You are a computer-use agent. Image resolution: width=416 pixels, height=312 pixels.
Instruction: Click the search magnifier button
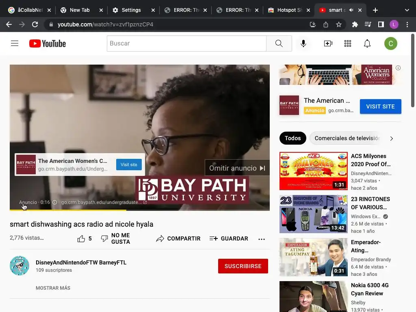[279, 43]
